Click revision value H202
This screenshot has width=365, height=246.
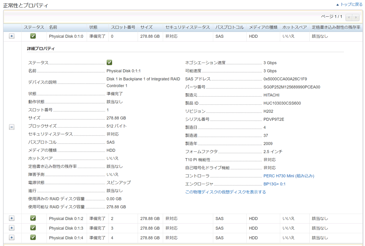268,111
